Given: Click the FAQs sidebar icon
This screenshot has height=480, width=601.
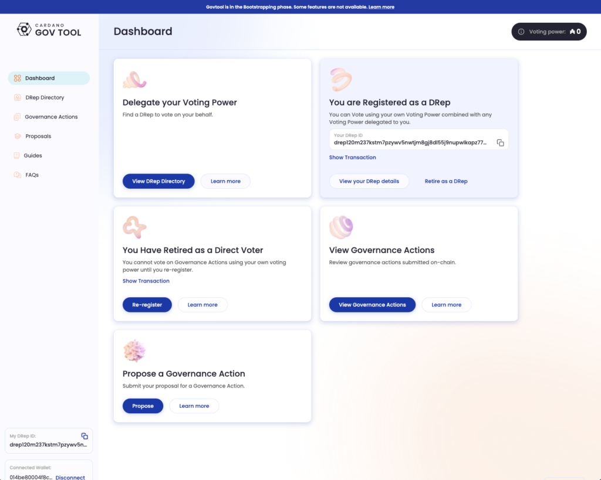Looking at the screenshot, I should pos(18,175).
